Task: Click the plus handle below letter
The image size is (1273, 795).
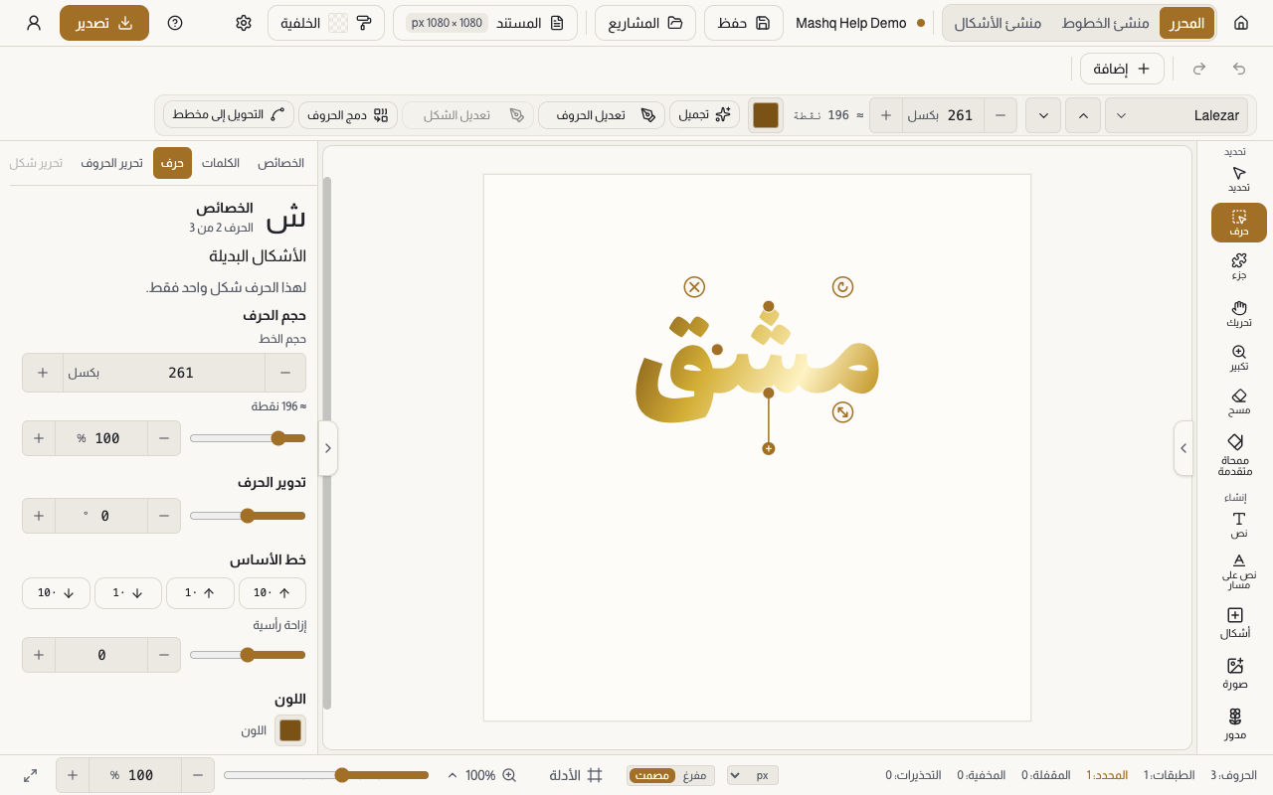Action: [769, 449]
